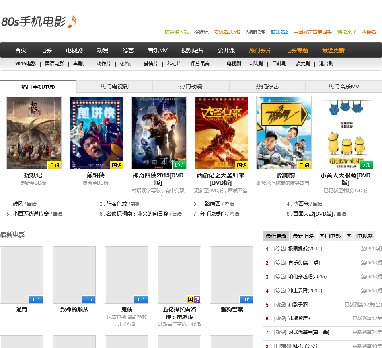This screenshot has height=348, width=382.
Task: Go to 首页 in main navigation
Action: (x=20, y=50)
